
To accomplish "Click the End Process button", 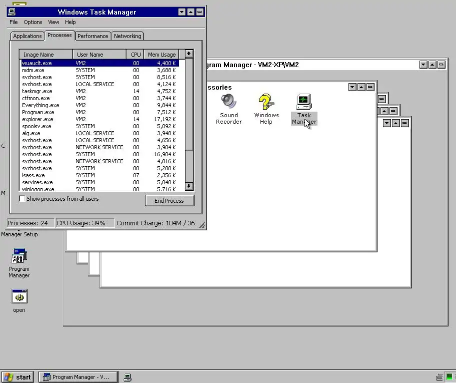I will 169,201.
